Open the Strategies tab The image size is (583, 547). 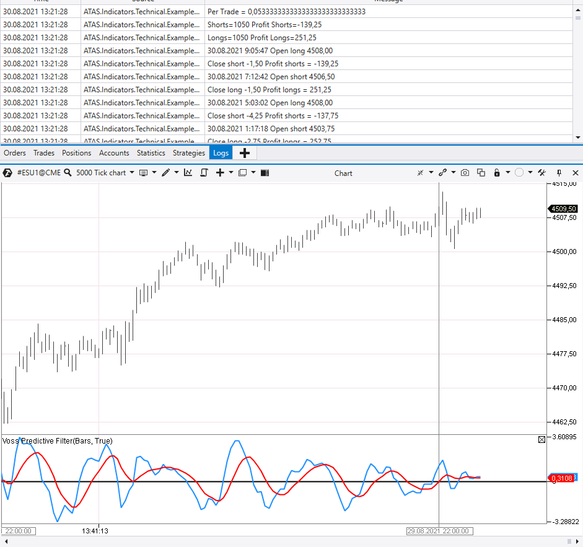188,153
